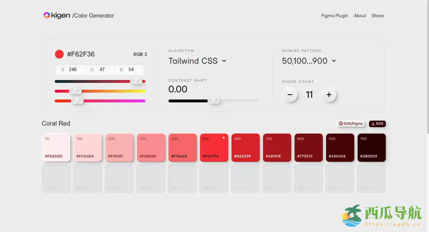Go to the About page
Viewport: 429px width, 232px height.
pyautogui.click(x=360, y=16)
